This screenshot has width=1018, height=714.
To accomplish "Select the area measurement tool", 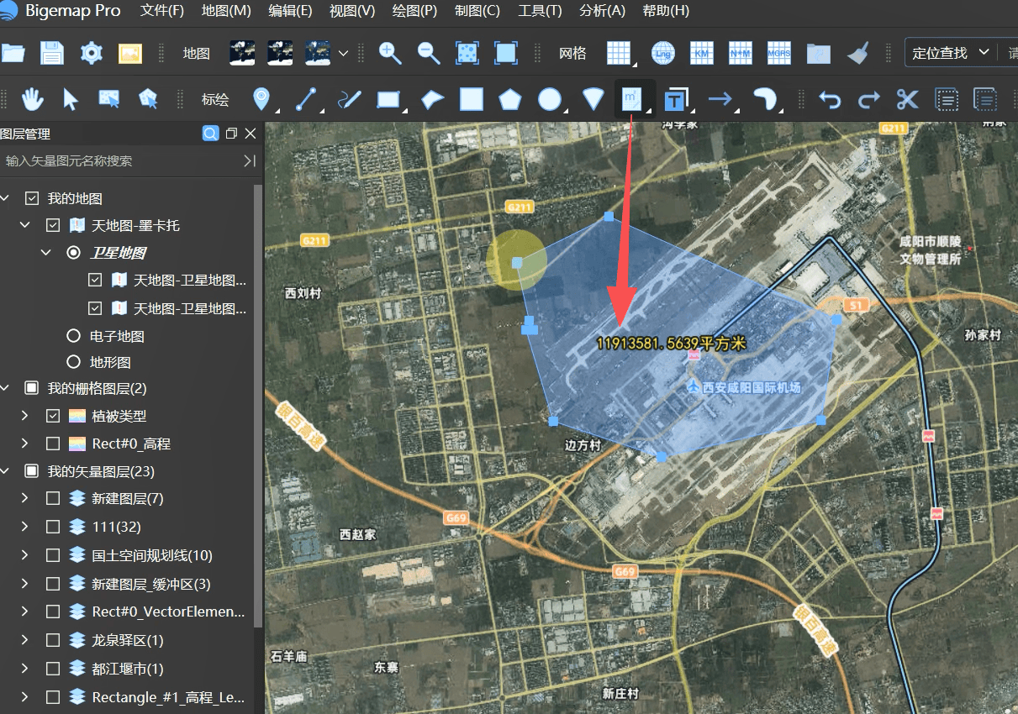I will click(630, 99).
